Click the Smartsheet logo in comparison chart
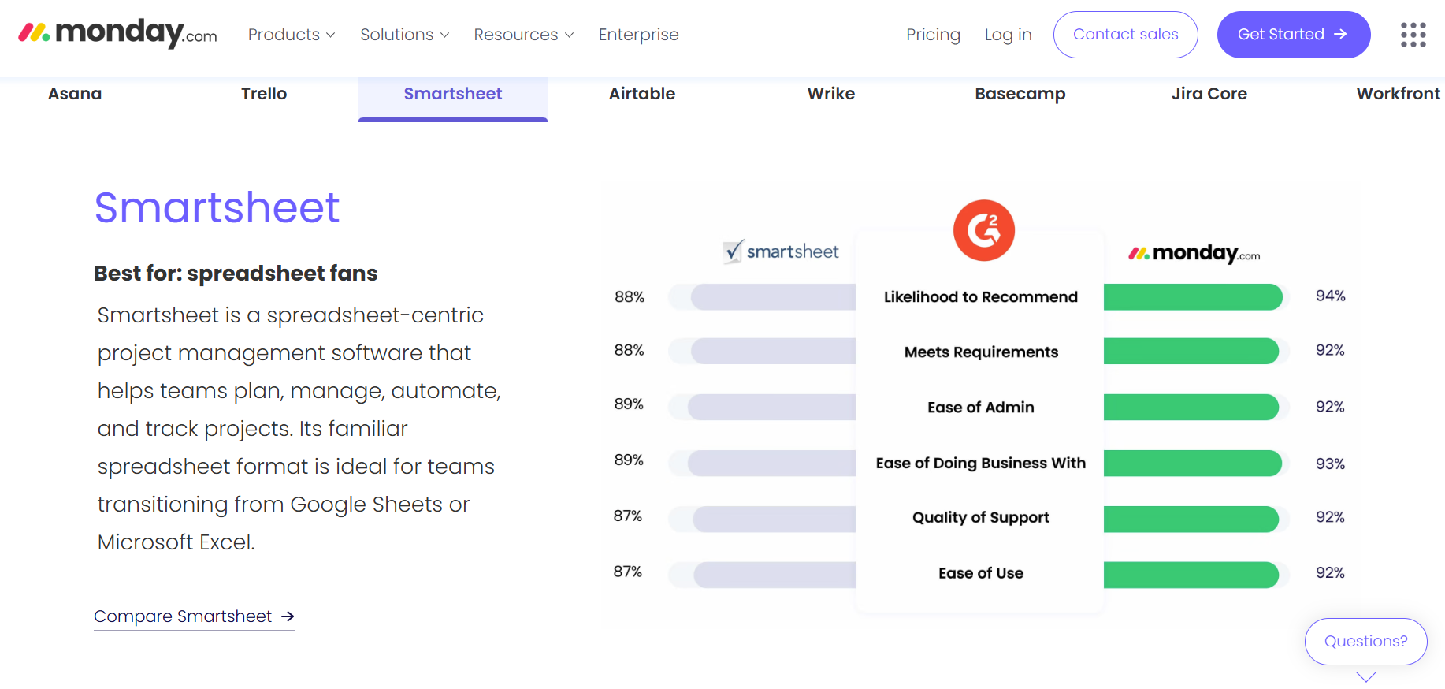Image resolution: width=1445 pixels, height=689 pixels. point(781,251)
